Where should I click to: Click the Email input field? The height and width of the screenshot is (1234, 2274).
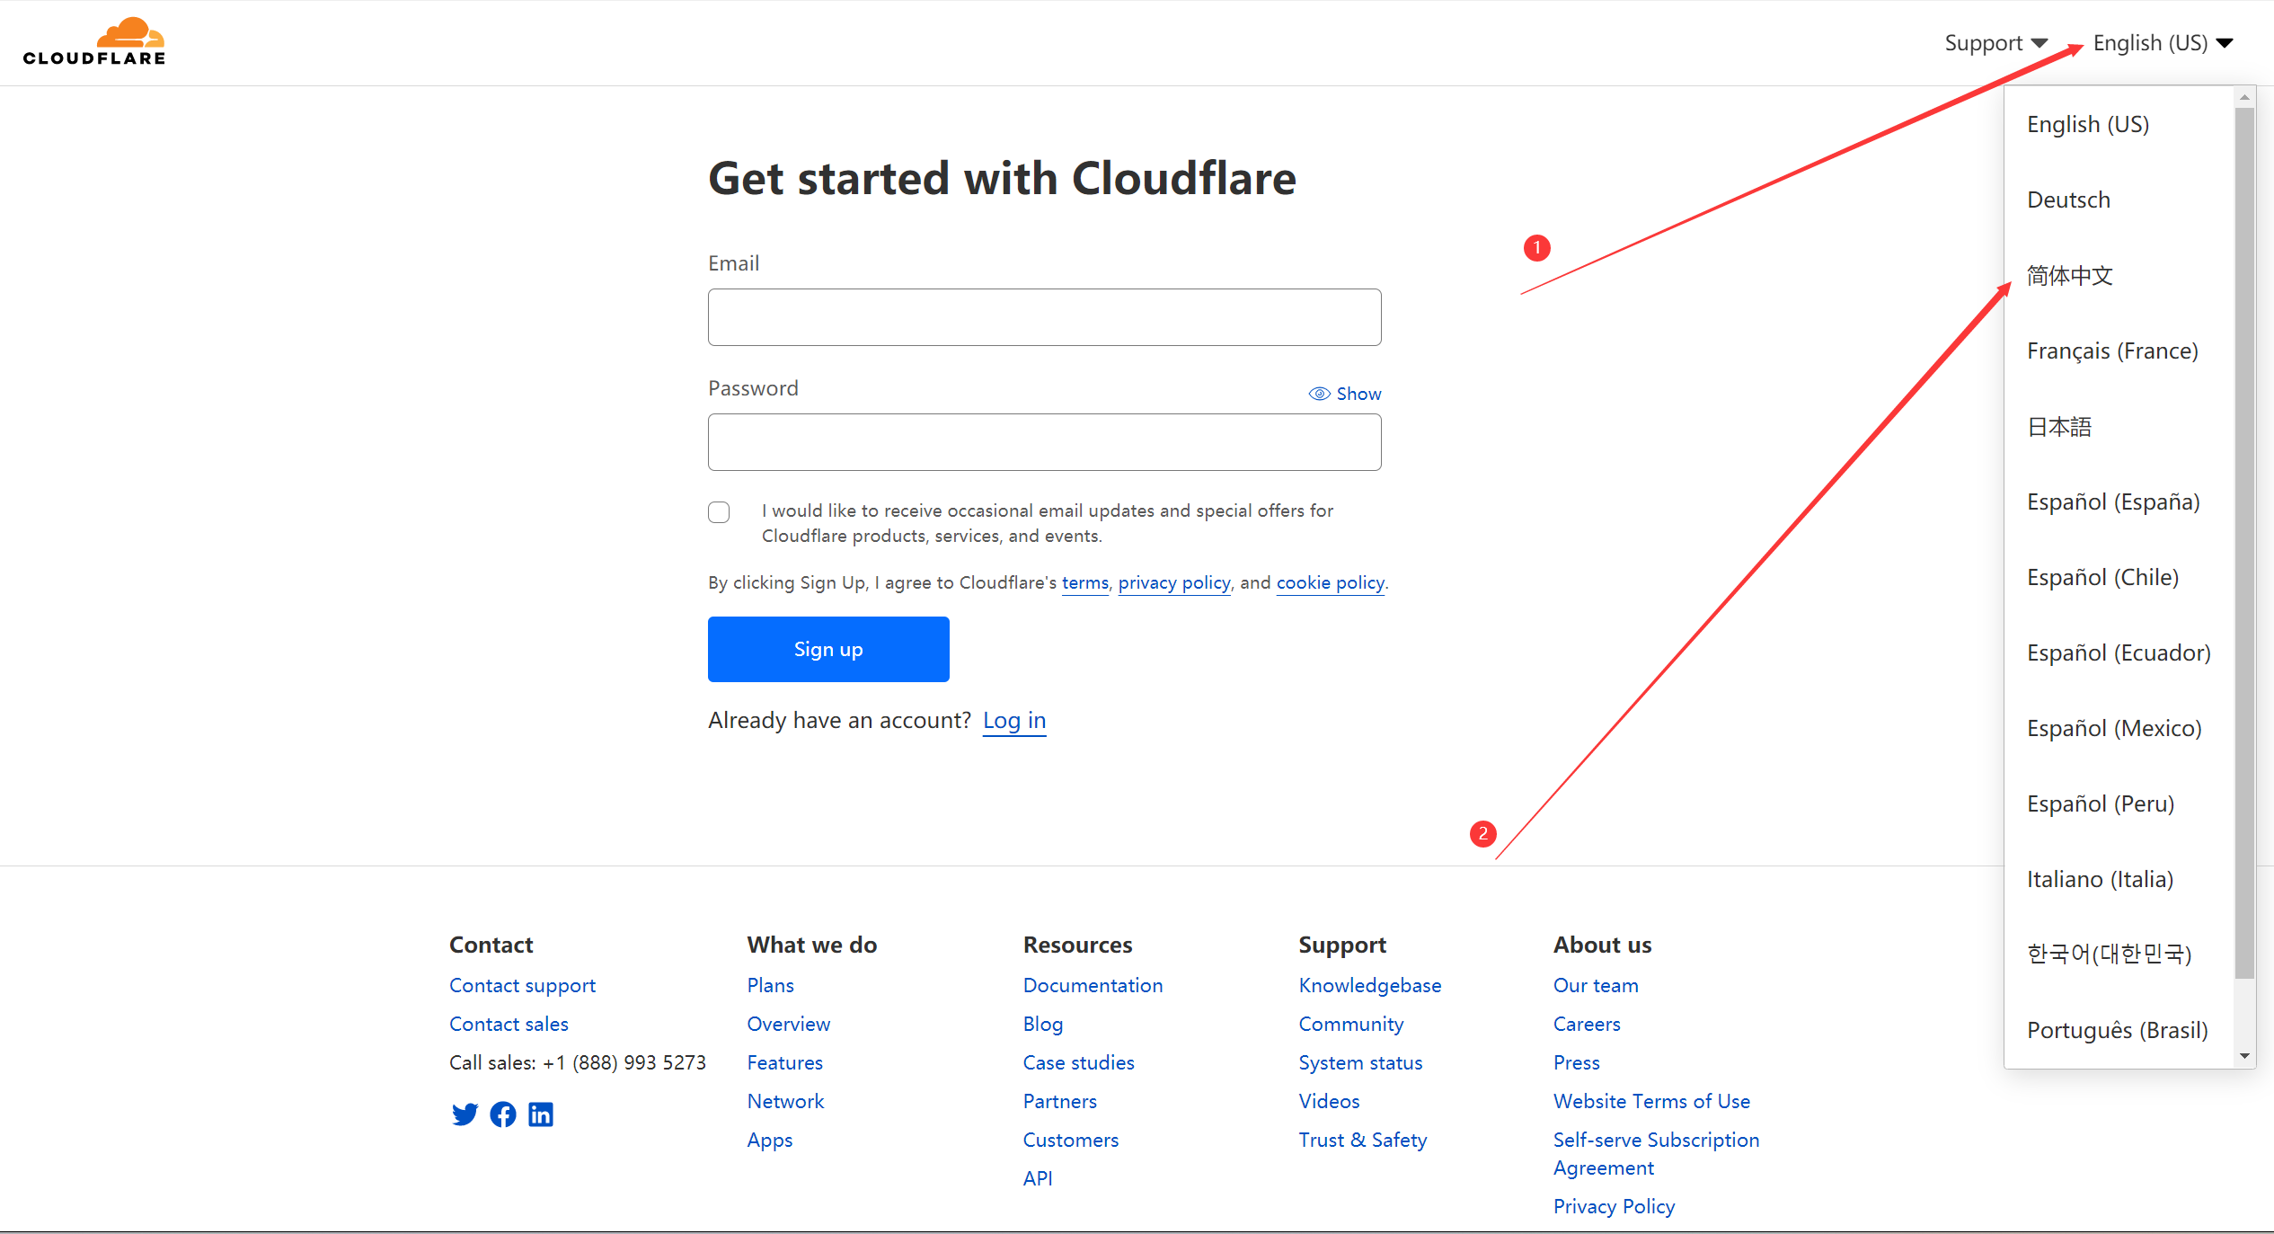(x=1043, y=316)
